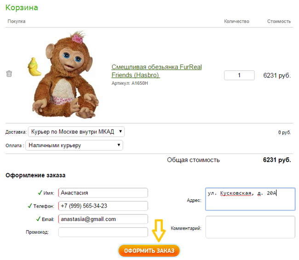Screen dimensions: 299x260
Task: Click the Комментарий comment text area
Action: click(x=250, y=227)
